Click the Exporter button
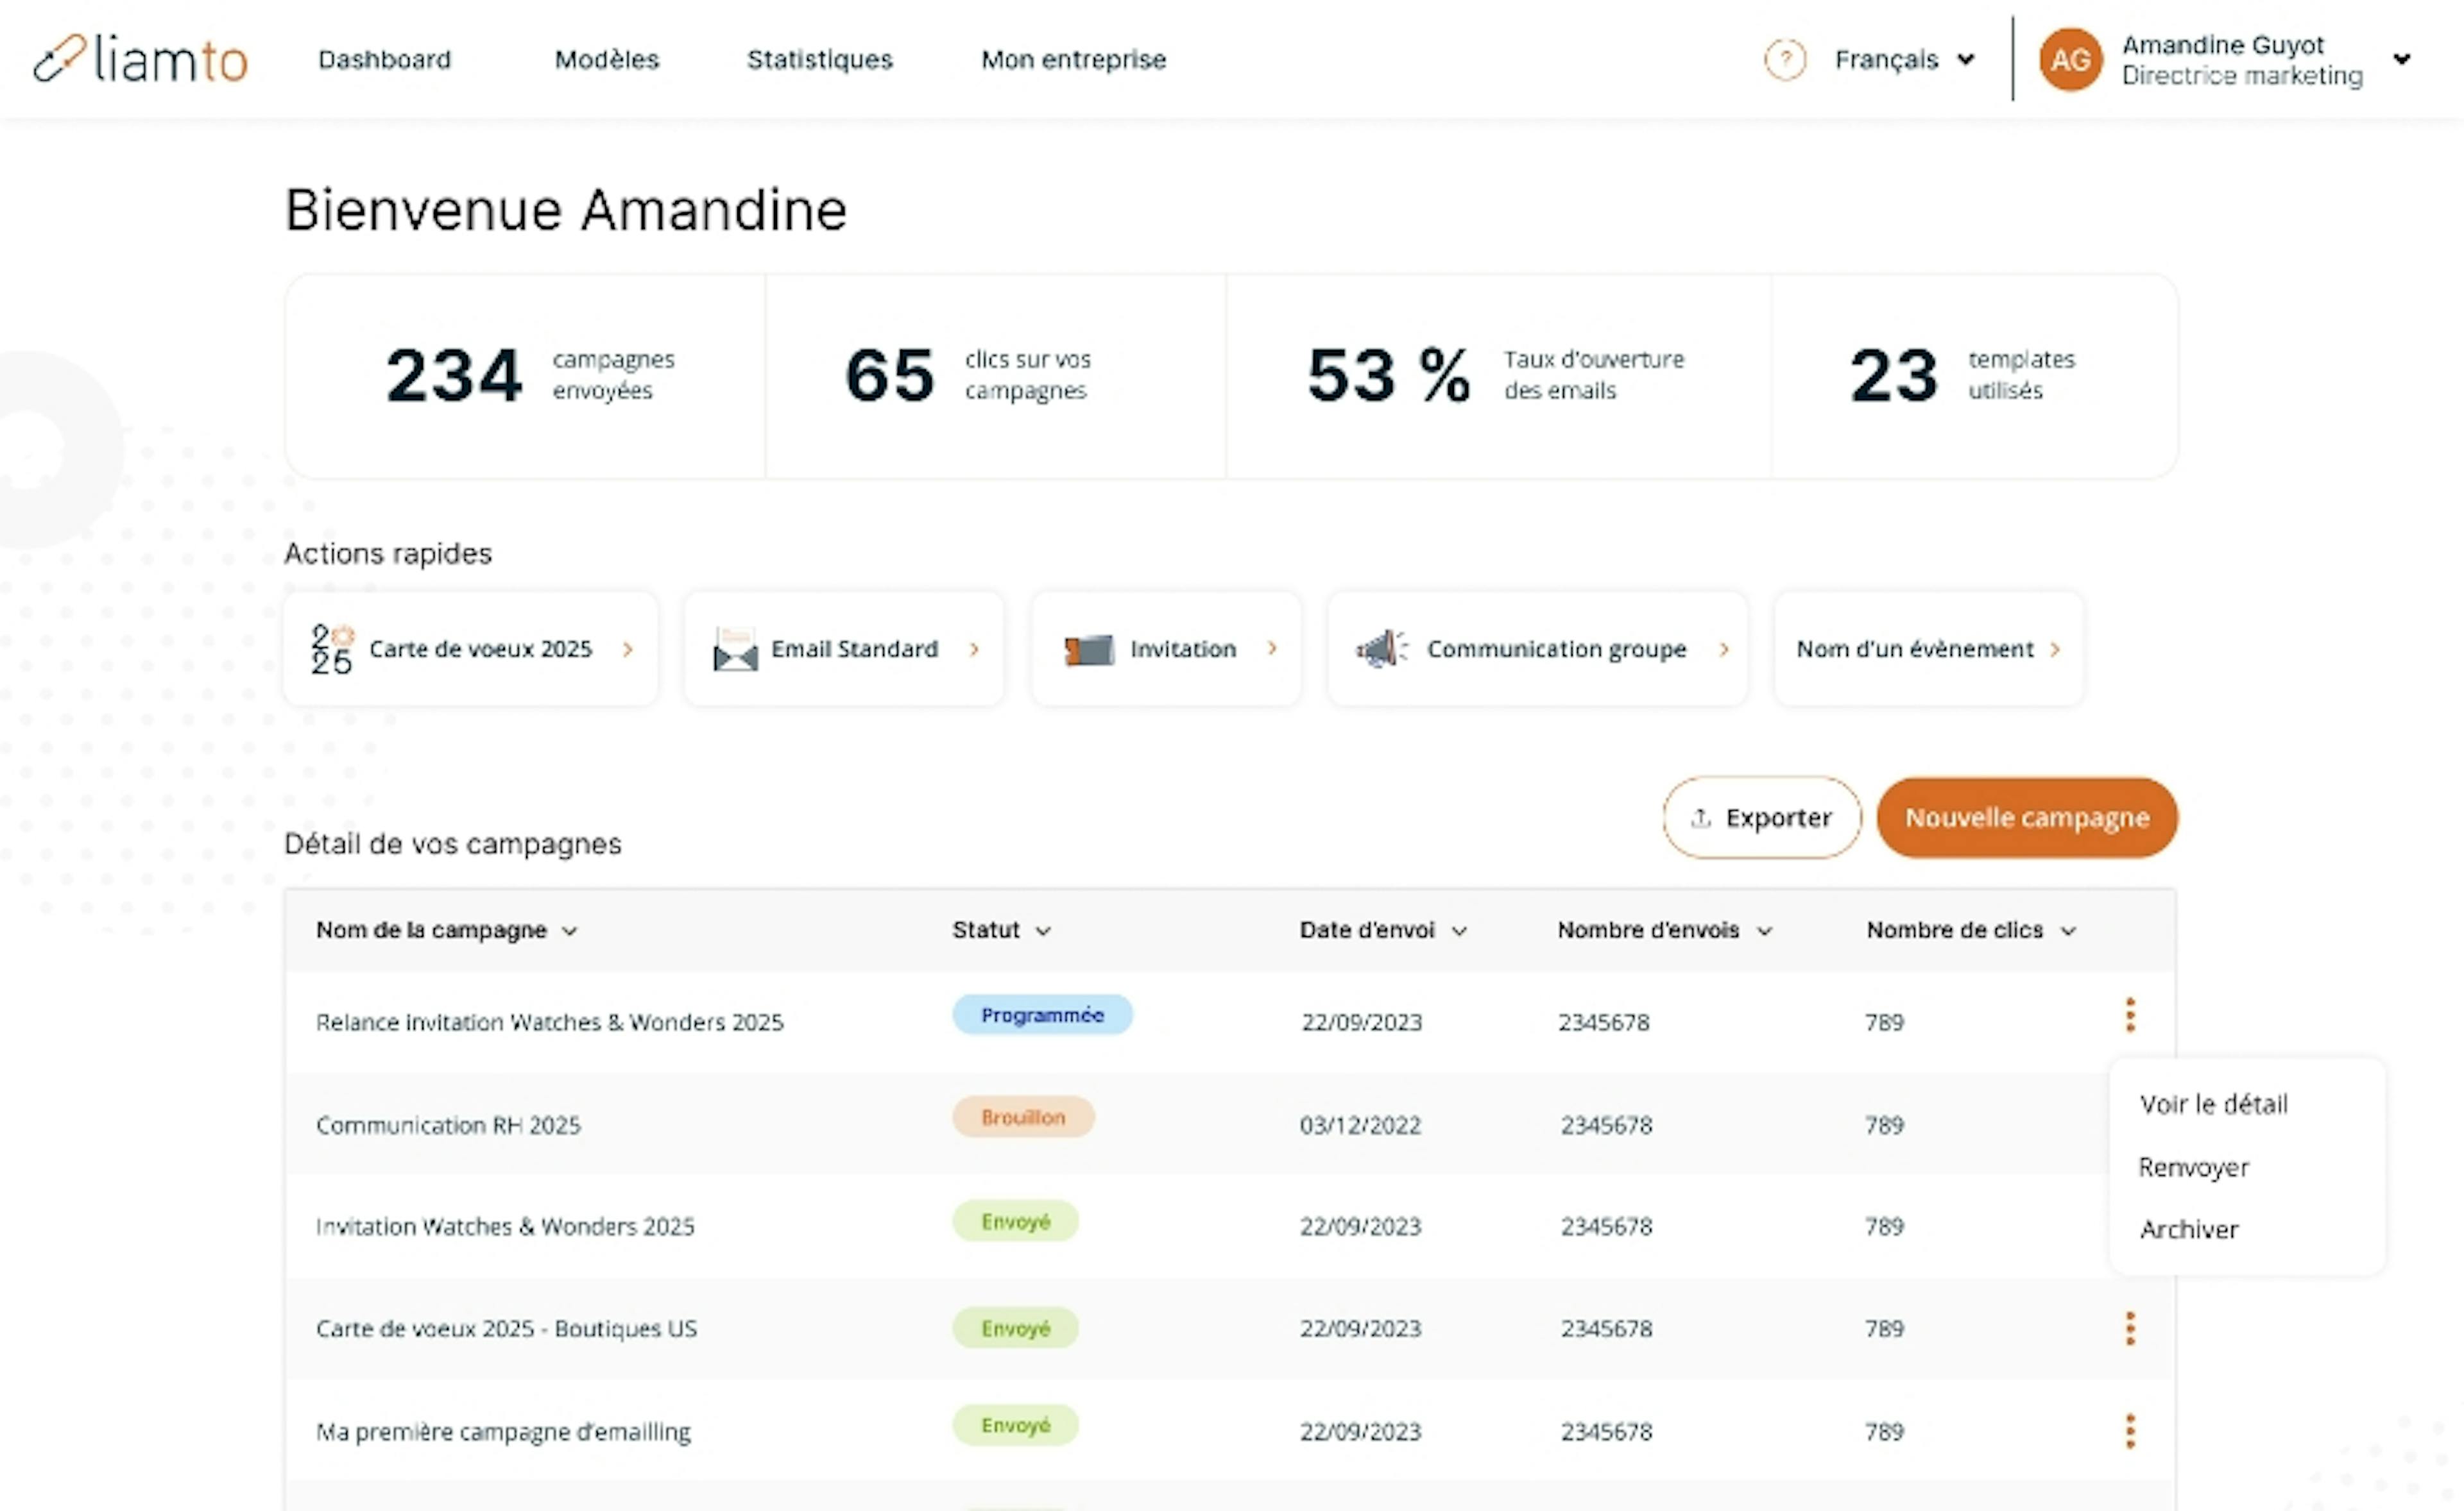This screenshot has width=2464, height=1511. click(1762, 818)
